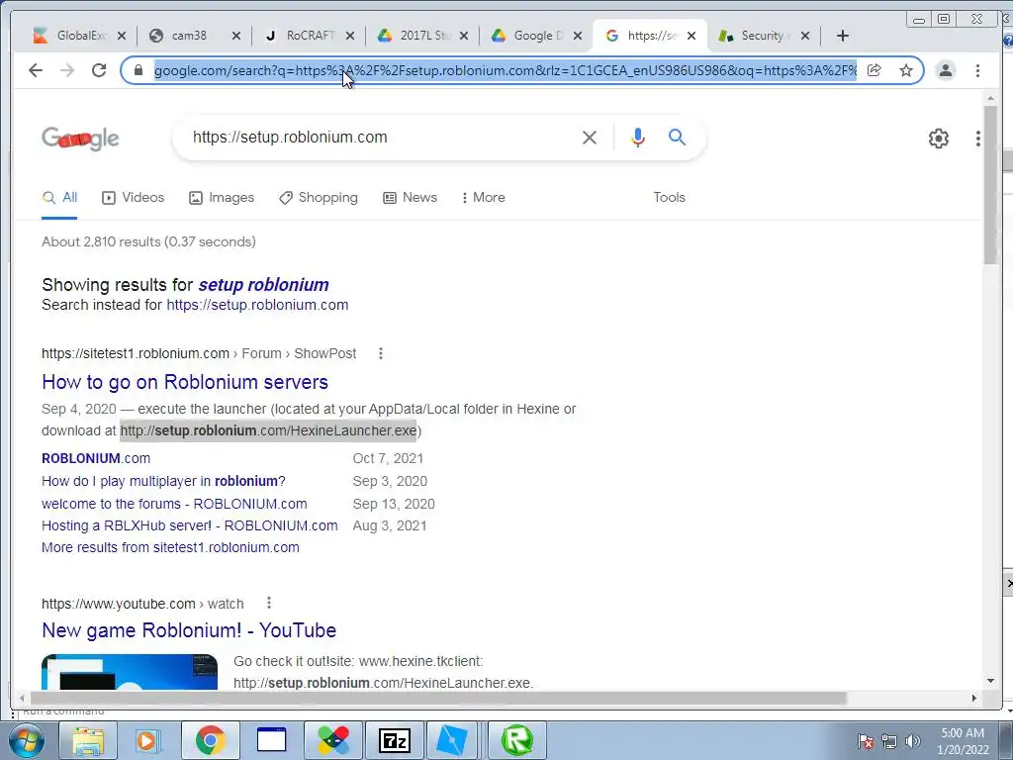The height and width of the screenshot is (760, 1013).
Task: Open 'Hosting a RBLXHub server!' link
Action: [x=190, y=525]
